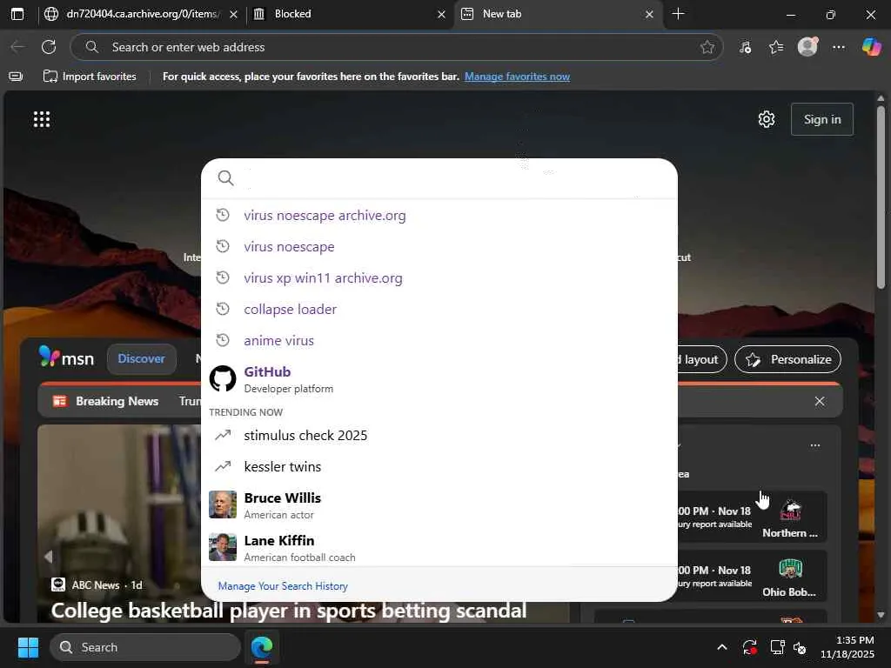
Task: Close the archive.org tab
Action: click(233, 14)
